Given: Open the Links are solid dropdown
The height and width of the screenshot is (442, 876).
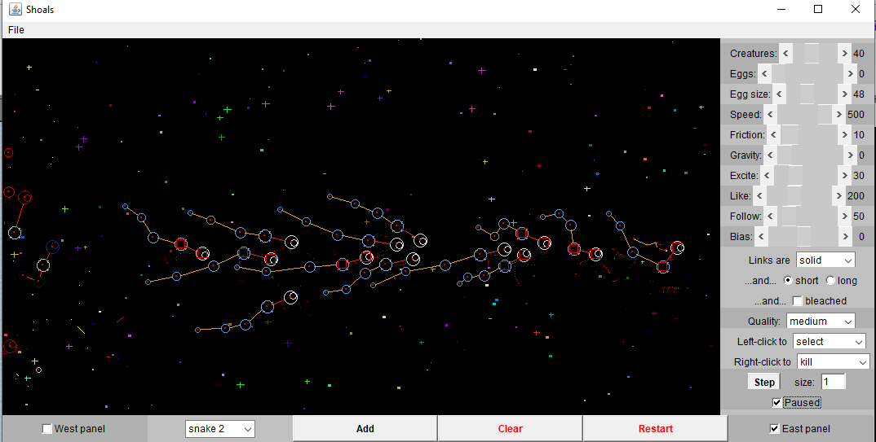Looking at the screenshot, I should coord(825,260).
